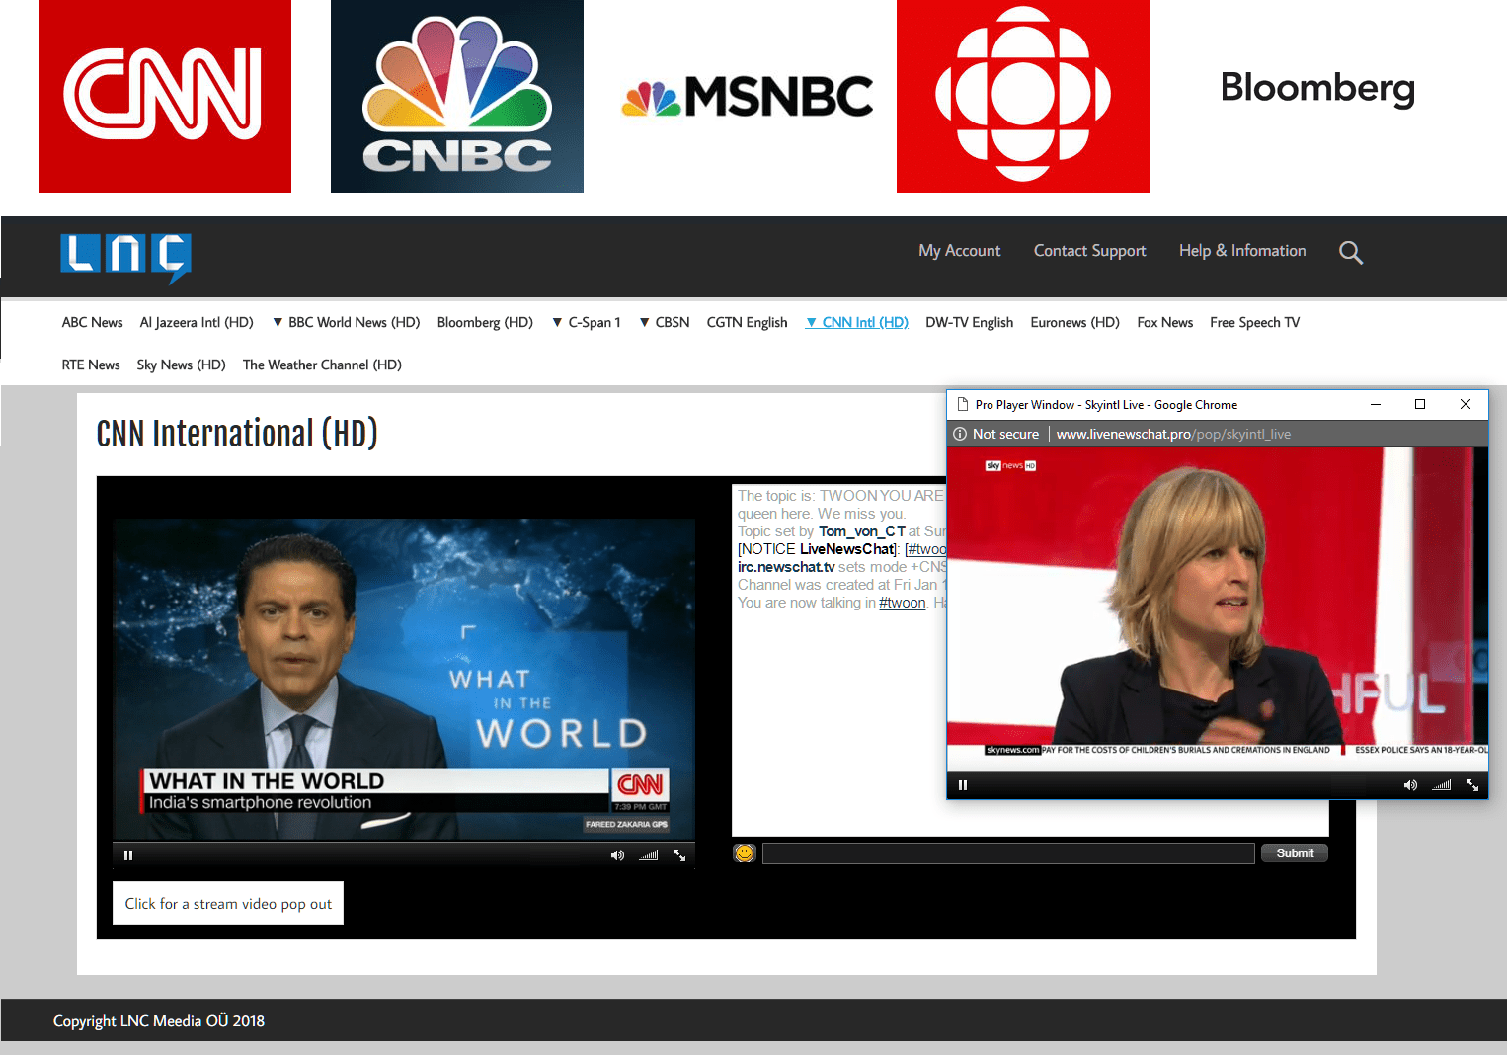This screenshot has width=1507, height=1055.
Task: Select Sky News (HD) channel
Action: pos(181,365)
